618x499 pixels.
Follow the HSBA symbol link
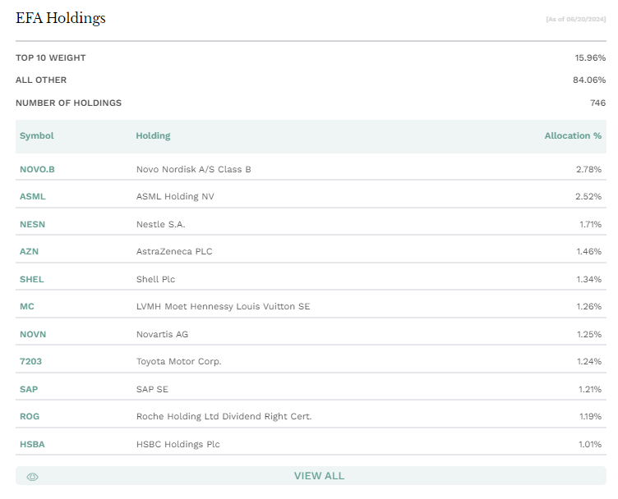(32, 444)
